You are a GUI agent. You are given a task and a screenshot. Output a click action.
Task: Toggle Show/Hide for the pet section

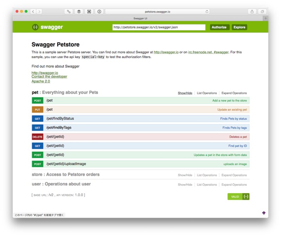(185, 93)
